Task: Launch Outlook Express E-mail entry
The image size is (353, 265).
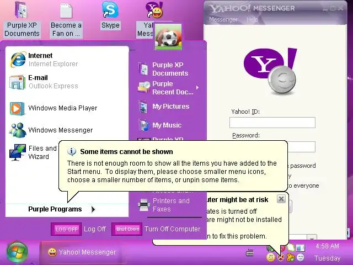Action: pyautogui.click(x=67, y=82)
